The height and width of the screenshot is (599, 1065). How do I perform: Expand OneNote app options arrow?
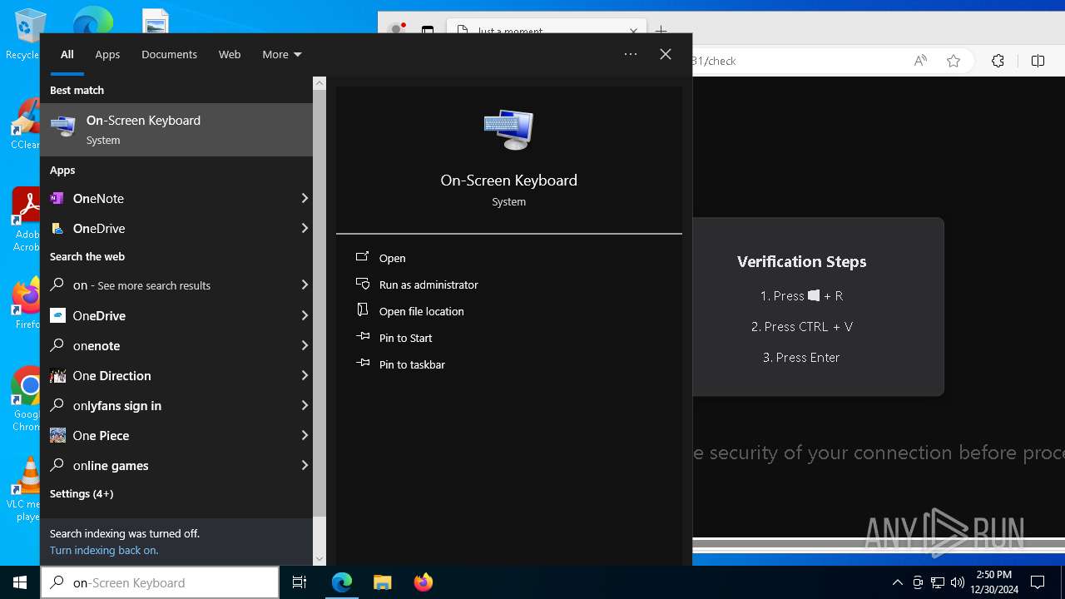305,198
